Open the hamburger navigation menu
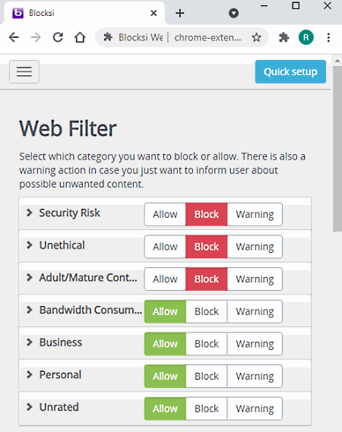 pos(24,71)
